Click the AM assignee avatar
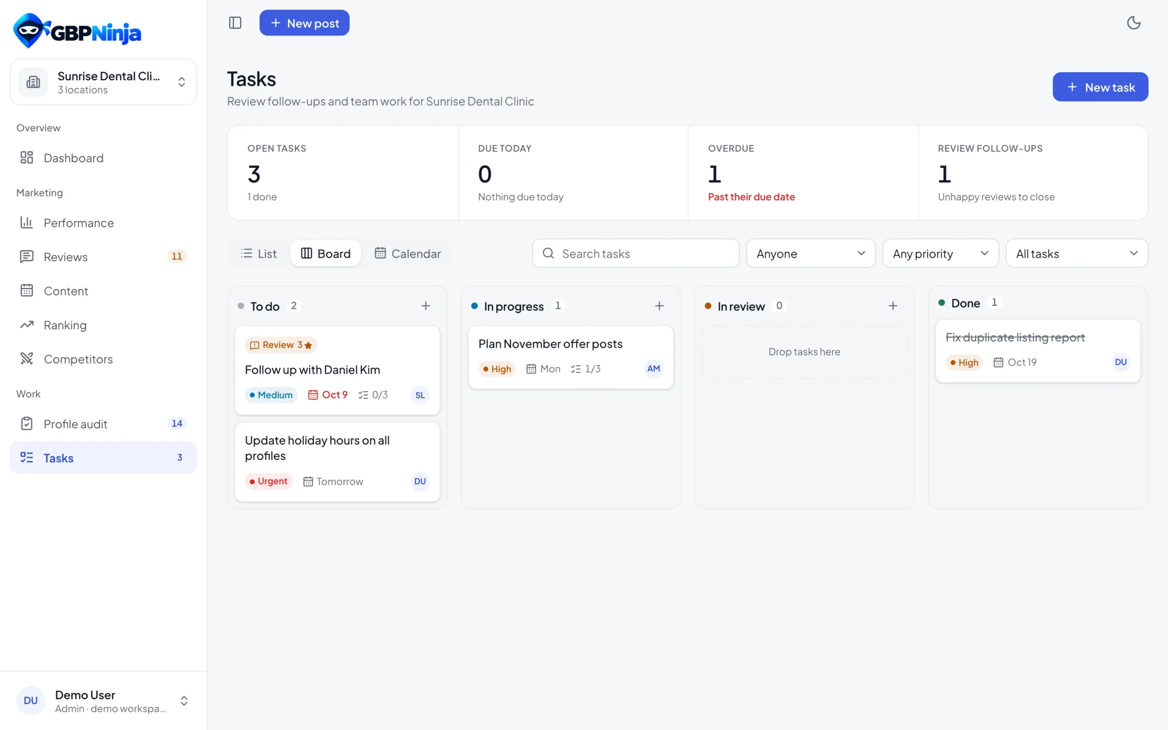Image resolution: width=1168 pixels, height=730 pixels. [653, 369]
